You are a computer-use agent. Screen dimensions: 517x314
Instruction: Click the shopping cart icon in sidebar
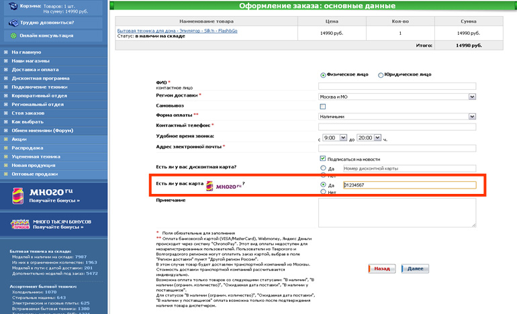[x=13, y=6]
